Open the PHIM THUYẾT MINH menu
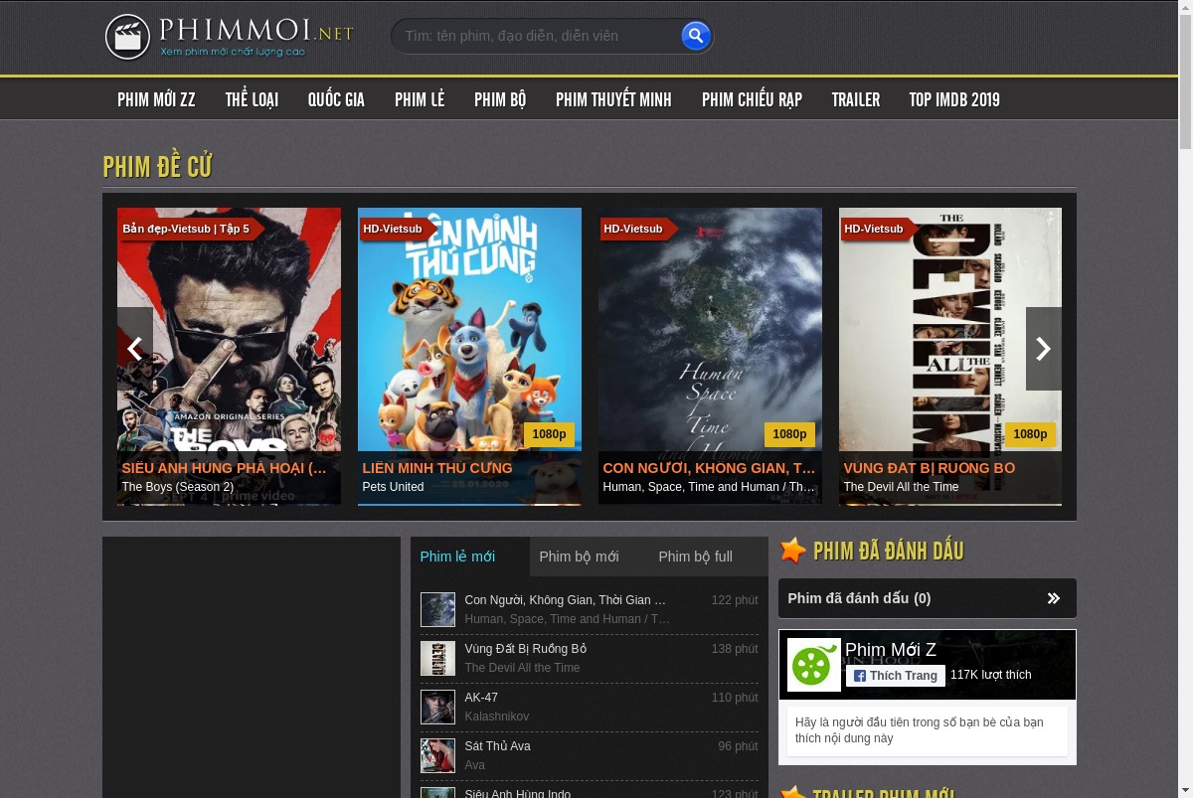Viewport: 1193px width, 798px height. 613,99
